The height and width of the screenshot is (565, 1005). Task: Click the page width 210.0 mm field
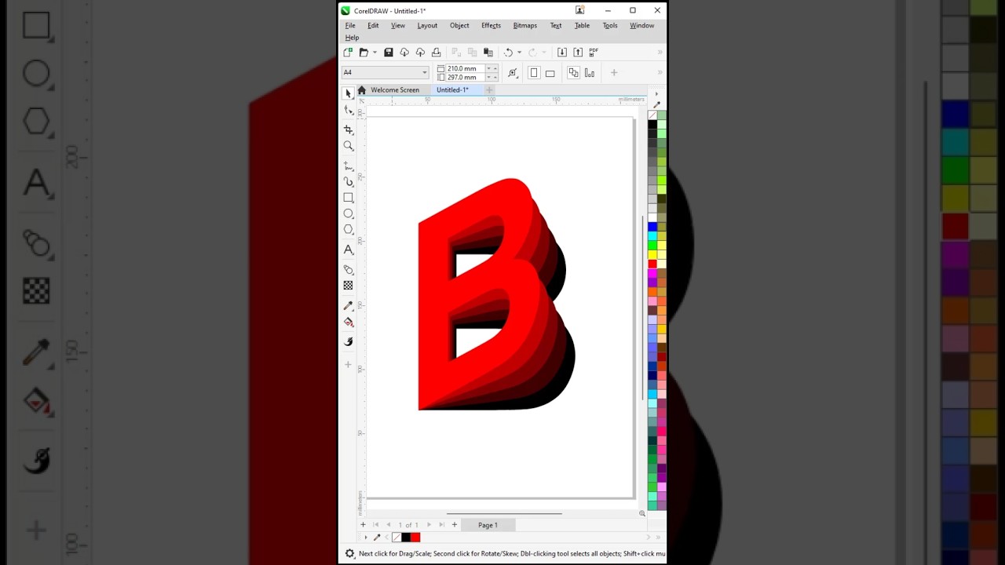point(465,69)
